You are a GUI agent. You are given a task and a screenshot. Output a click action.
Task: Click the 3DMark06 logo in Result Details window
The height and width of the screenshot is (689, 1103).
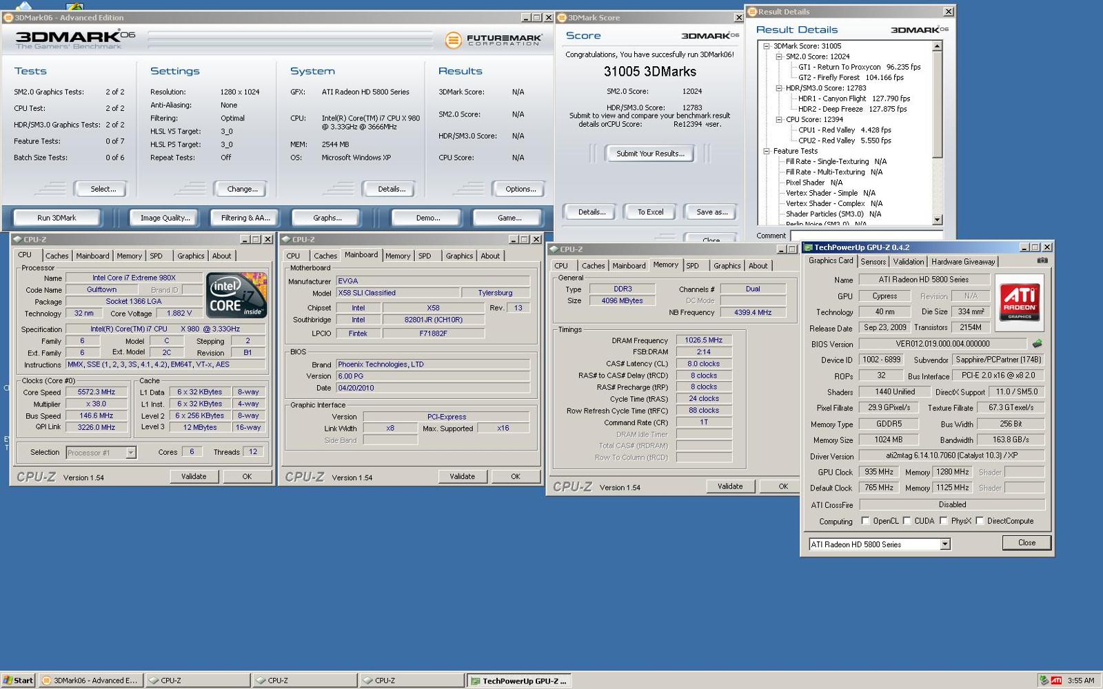coord(919,30)
